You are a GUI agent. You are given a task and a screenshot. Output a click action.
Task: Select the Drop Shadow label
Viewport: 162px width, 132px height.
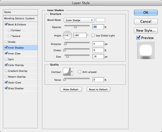pos(16,88)
